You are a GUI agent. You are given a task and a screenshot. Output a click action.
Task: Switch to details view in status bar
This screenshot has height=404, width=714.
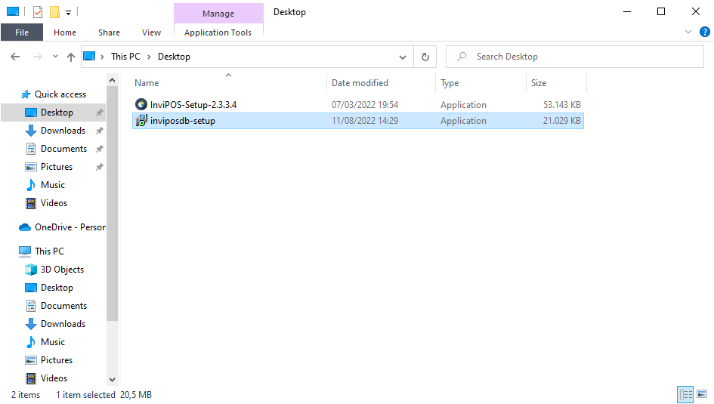click(685, 394)
